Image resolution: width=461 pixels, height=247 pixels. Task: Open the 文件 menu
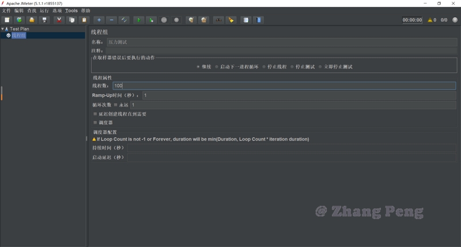pyautogui.click(x=6, y=10)
